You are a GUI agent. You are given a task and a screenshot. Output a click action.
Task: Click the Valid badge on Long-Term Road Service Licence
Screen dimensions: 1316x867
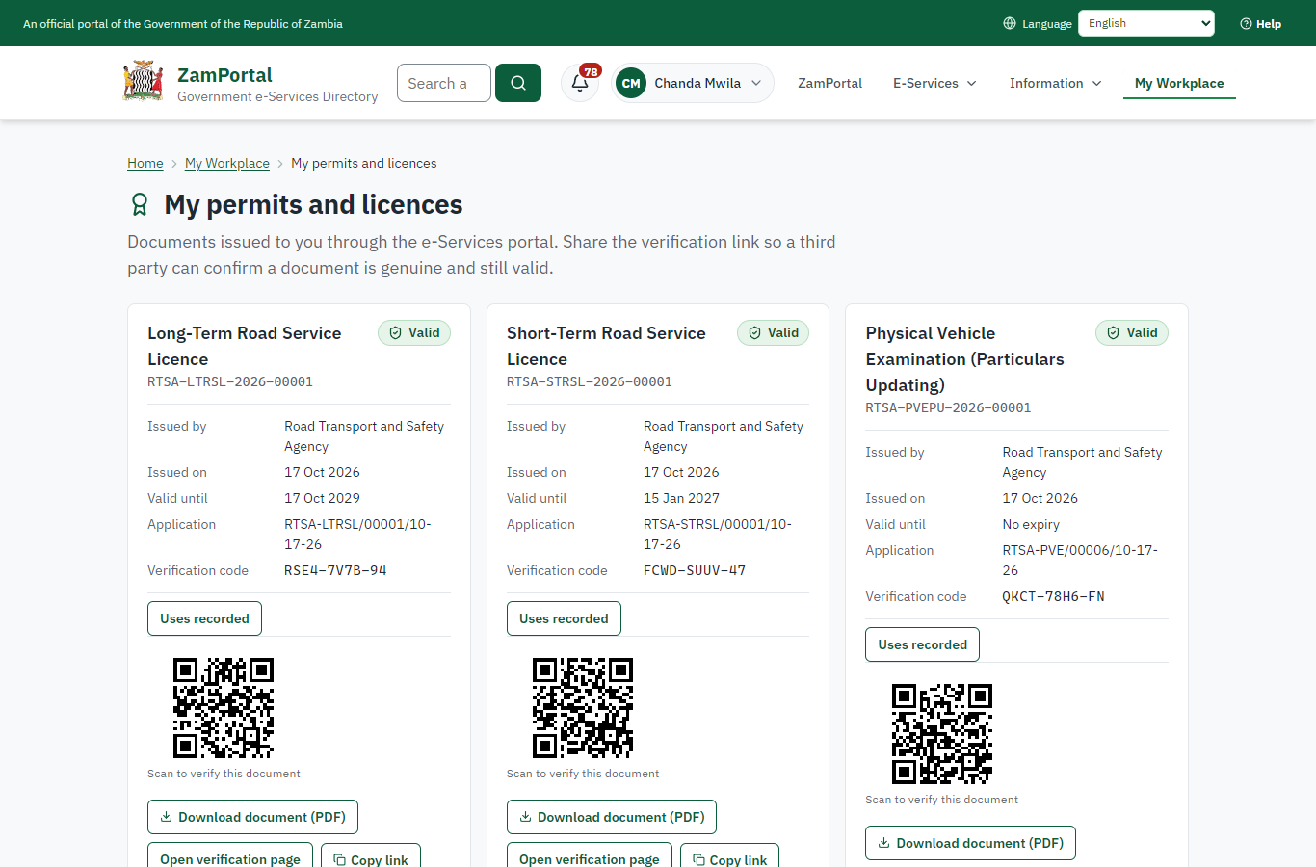414,332
